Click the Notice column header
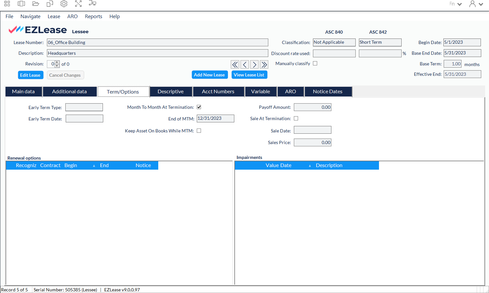 (x=143, y=165)
